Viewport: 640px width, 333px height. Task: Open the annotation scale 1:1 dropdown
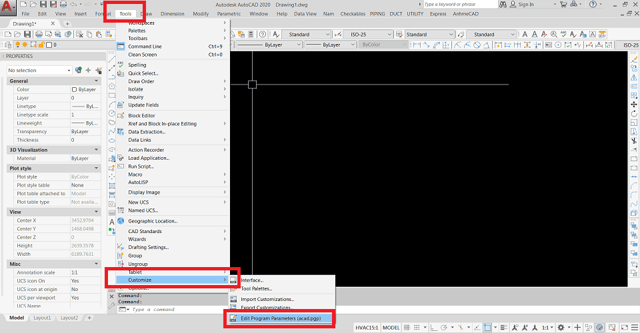547,327
